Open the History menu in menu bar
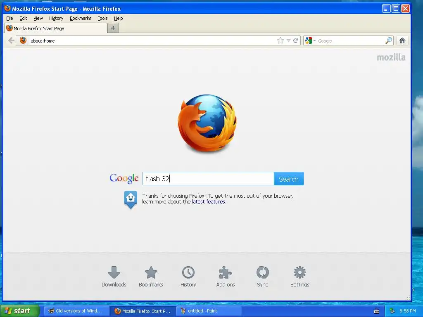The height and width of the screenshot is (317, 423). [x=56, y=18]
